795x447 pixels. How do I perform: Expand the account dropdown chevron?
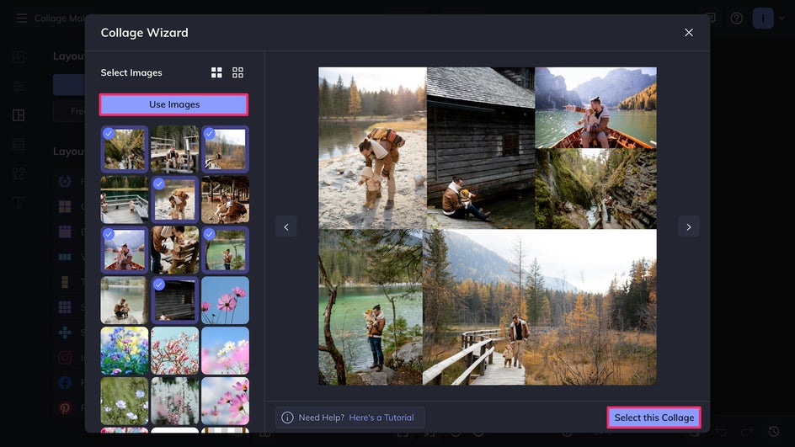point(782,19)
